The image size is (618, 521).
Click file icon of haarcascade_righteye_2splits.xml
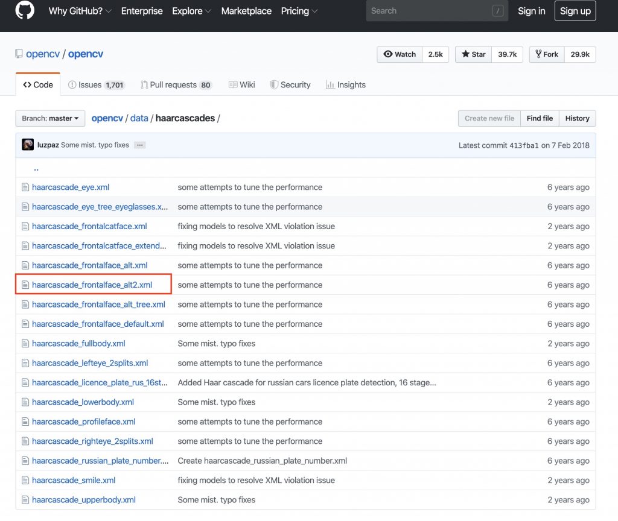point(25,441)
